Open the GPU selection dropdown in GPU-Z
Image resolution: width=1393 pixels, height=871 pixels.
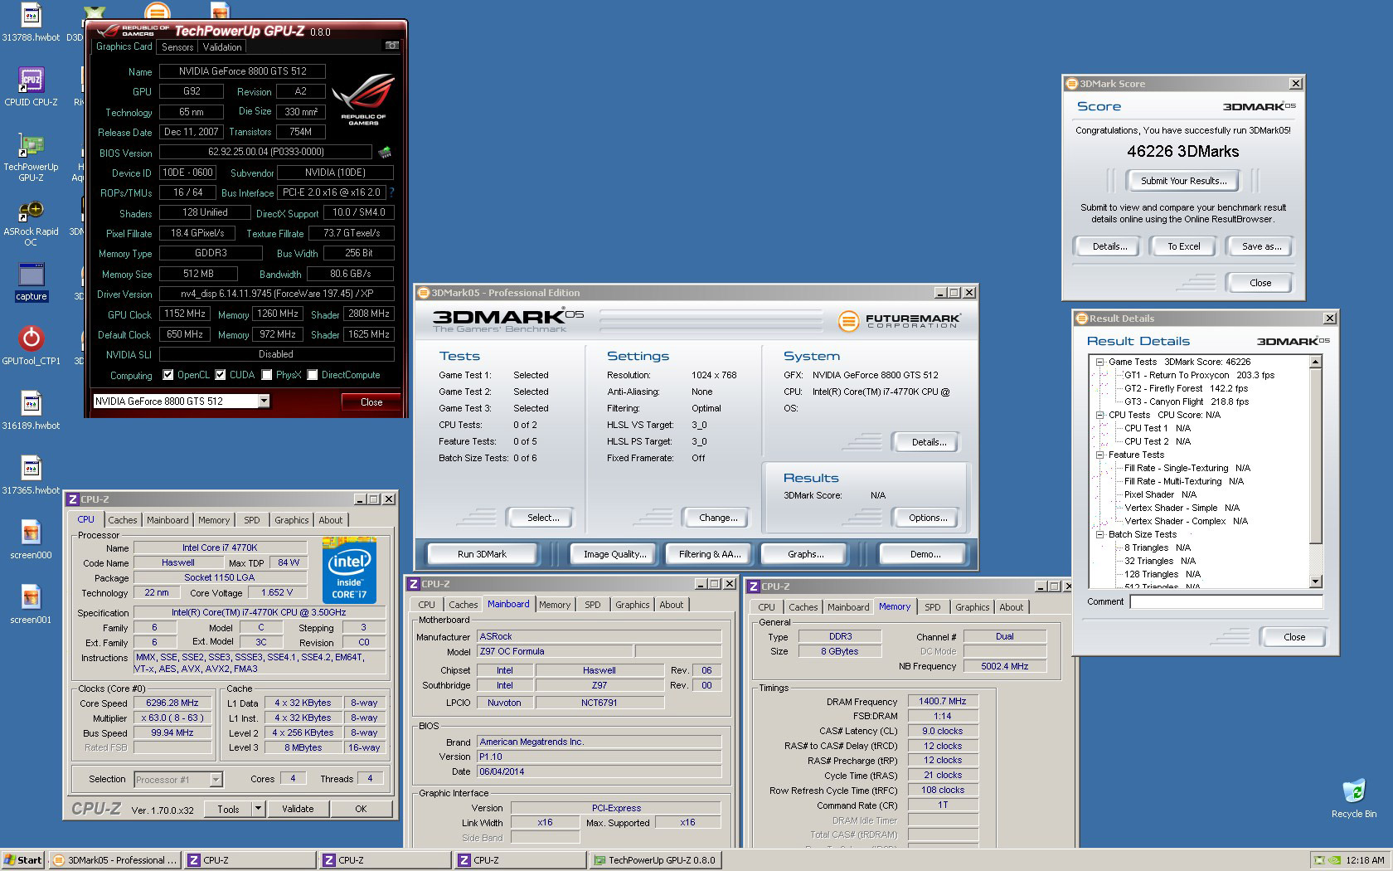(x=264, y=401)
